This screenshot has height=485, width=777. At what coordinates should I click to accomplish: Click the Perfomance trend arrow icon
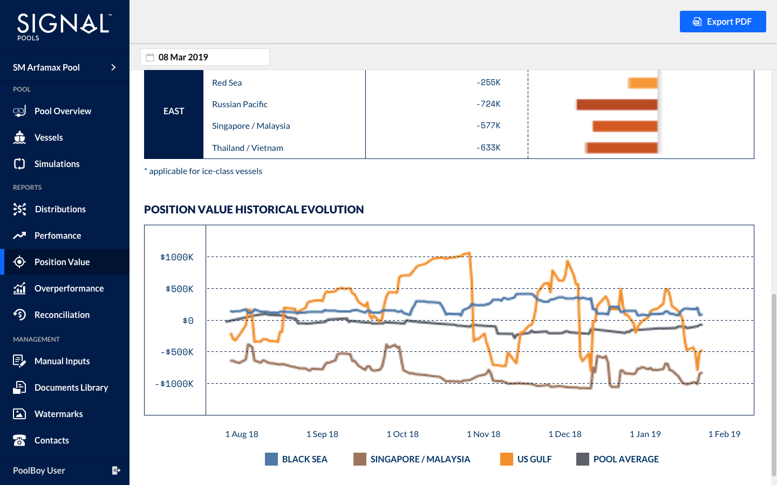pos(19,235)
